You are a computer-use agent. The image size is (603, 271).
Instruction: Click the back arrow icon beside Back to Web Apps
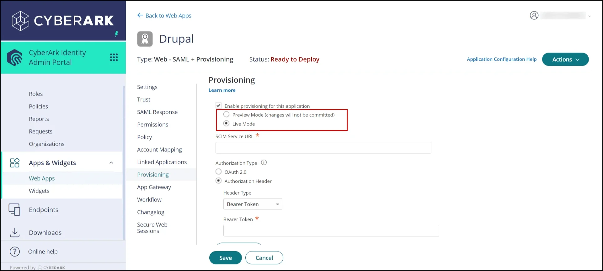[x=140, y=15]
